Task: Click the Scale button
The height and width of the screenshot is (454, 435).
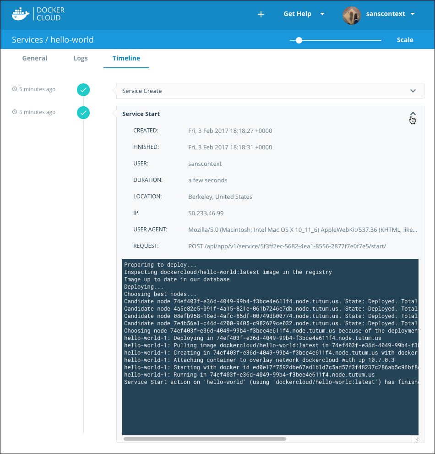Action: click(405, 40)
